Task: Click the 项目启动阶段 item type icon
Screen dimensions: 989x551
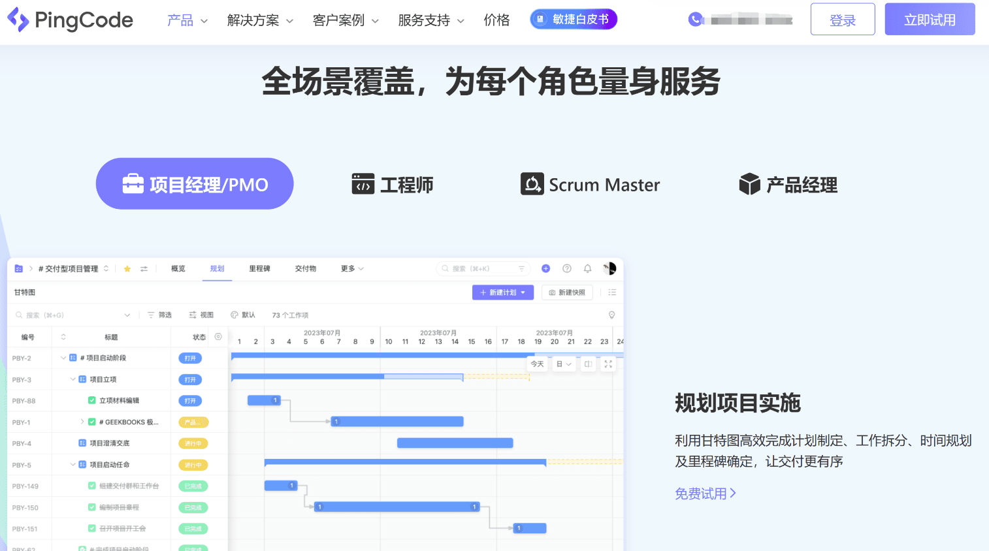Action: tap(73, 358)
